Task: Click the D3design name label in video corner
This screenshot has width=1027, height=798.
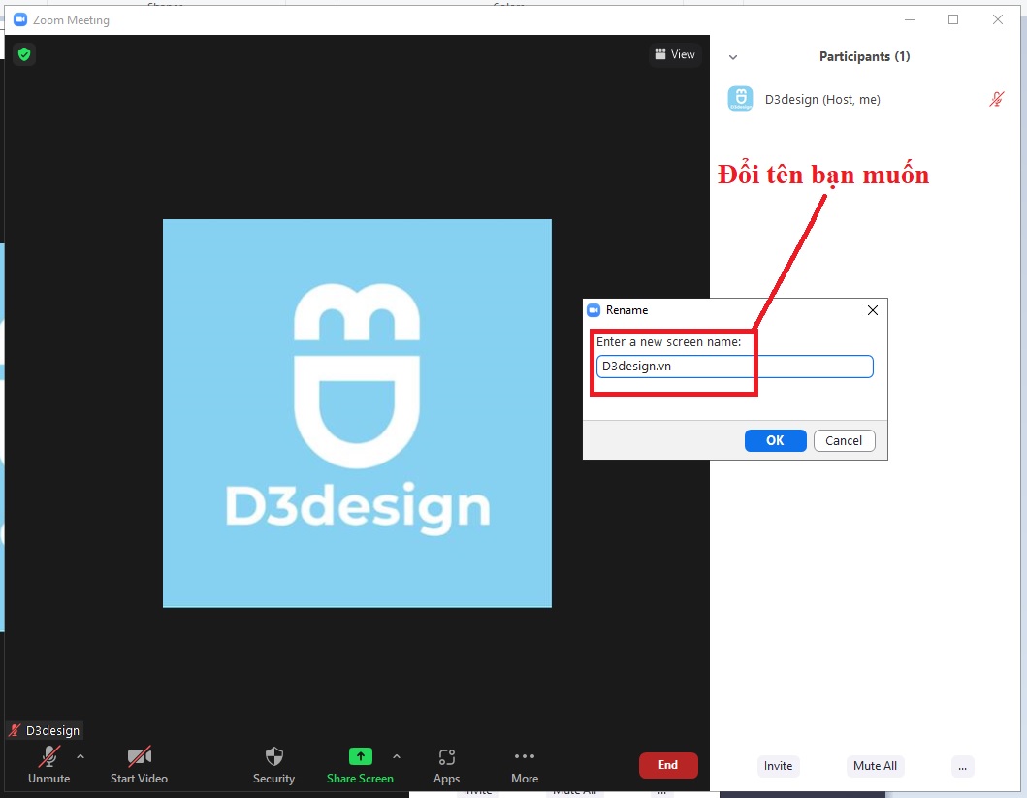Action: [46, 730]
